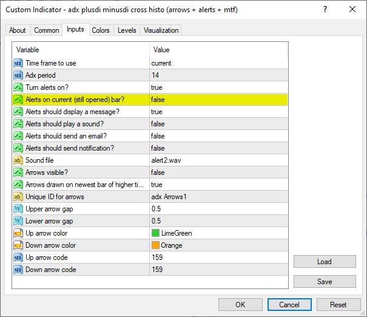Viewport: 367px width, 317px height.
Task: Click the boolean icon beside Arrows drawn on newest bar
Action: (x=18, y=185)
